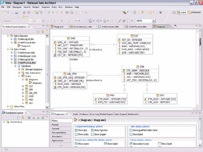Click the Italic formatting icon
This screenshot has height=152, width=203.
(x=48, y=21)
